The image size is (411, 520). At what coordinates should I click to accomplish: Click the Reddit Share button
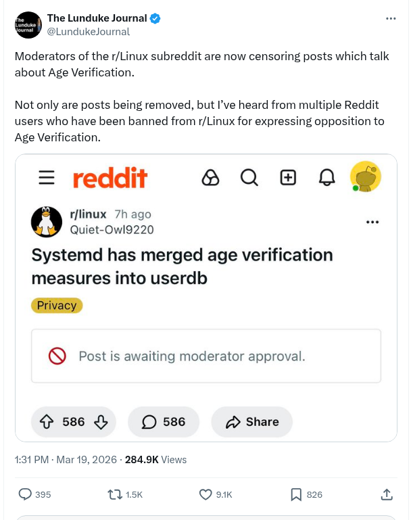point(252,422)
